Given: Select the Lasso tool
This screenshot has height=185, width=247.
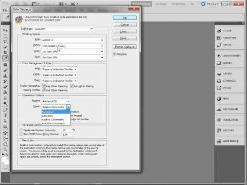Looking at the screenshot, I should (5, 41).
